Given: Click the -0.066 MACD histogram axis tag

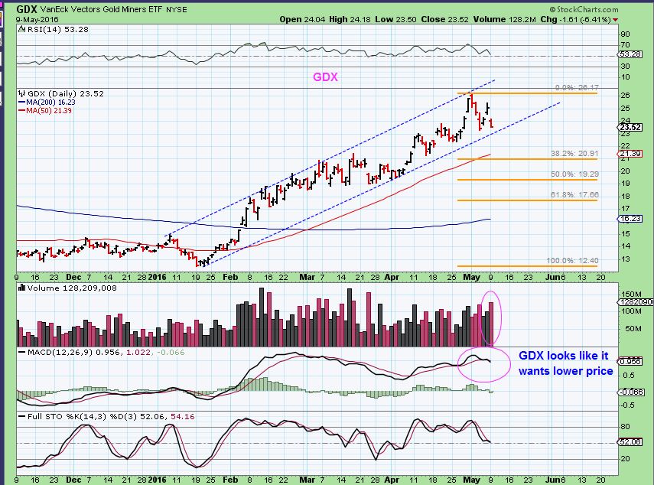Looking at the screenshot, I should (631, 392).
